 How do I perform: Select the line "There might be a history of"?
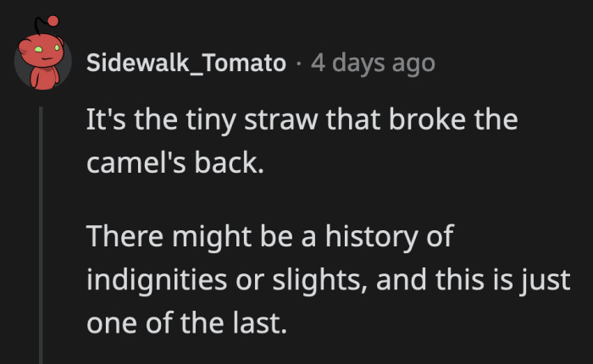(x=269, y=237)
